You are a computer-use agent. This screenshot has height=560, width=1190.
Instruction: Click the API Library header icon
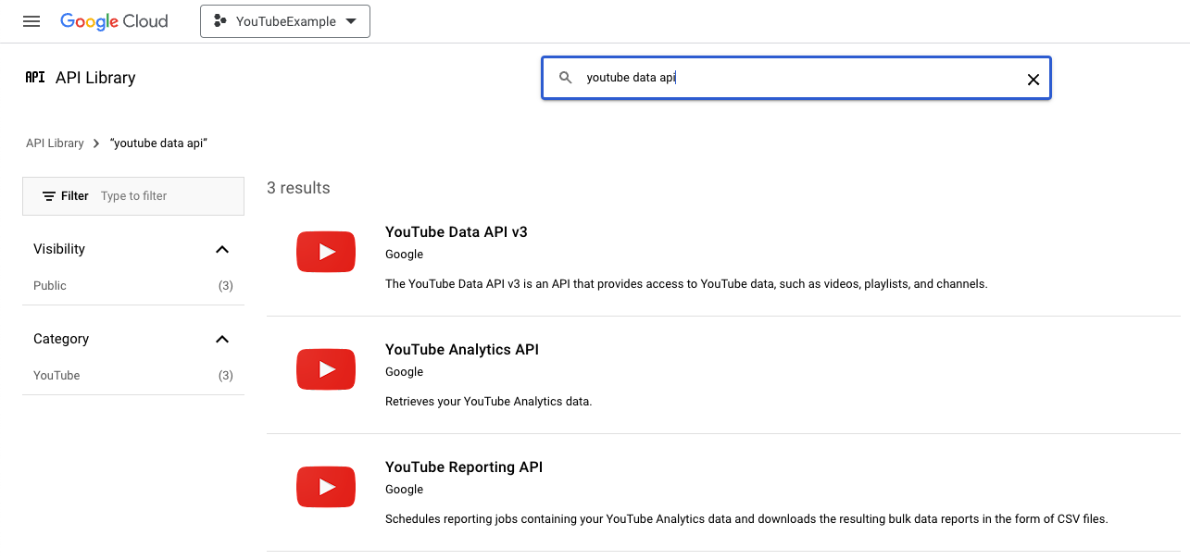pyautogui.click(x=35, y=78)
